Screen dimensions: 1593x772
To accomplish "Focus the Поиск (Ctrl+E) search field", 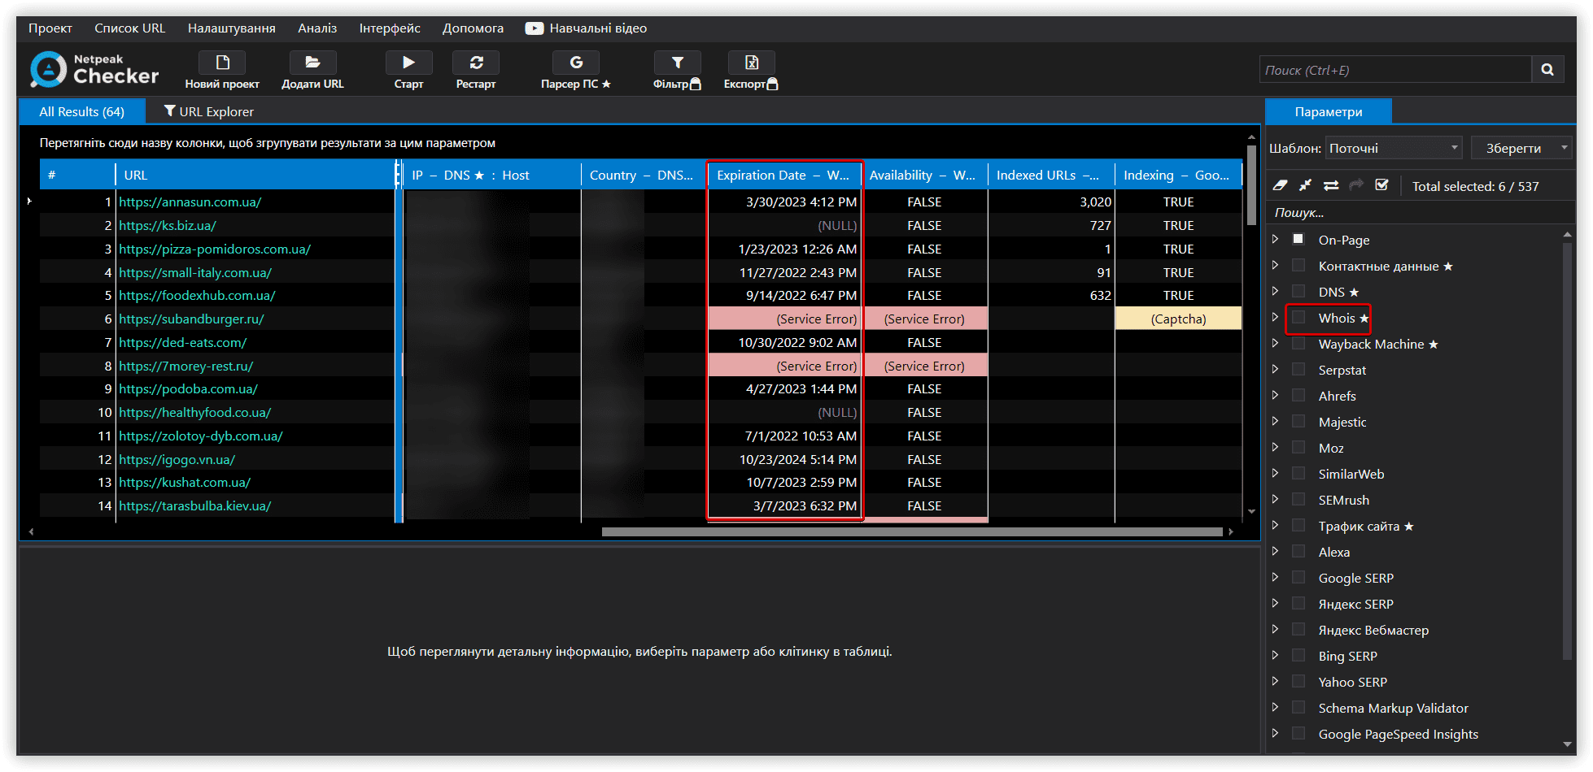I will (x=1396, y=70).
